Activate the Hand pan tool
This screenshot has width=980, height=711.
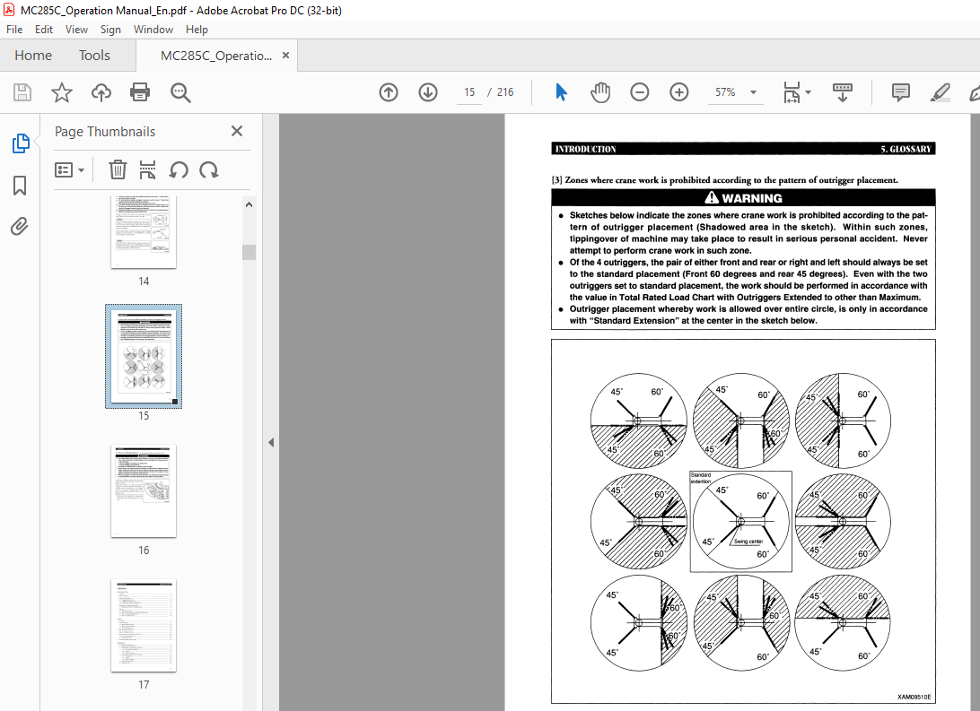pyautogui.click(x=600, y=92)
